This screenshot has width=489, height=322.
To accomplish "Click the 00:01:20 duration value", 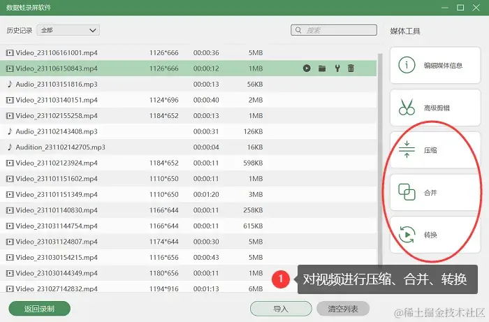I will pyautogui.click(x=206, y=194).
